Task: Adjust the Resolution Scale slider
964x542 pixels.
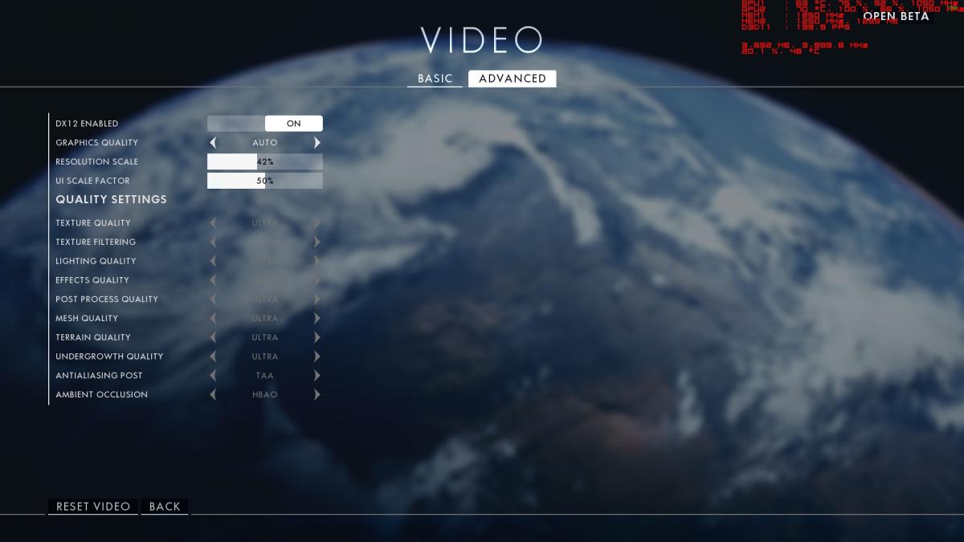Action: pyautogui.click(x=265, y=161)
